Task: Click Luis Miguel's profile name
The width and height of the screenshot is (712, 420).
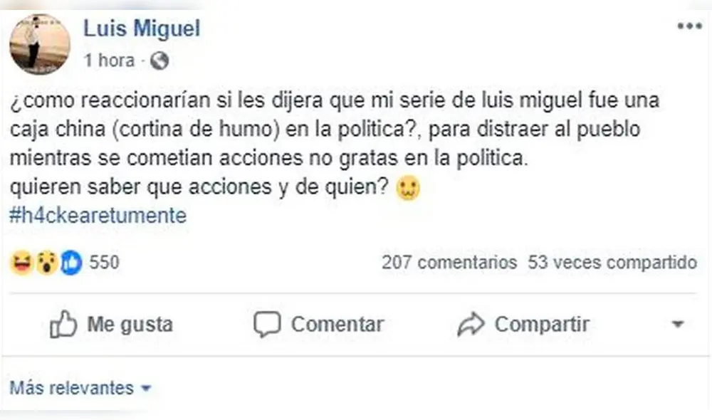Action: (x=142, y=28)
